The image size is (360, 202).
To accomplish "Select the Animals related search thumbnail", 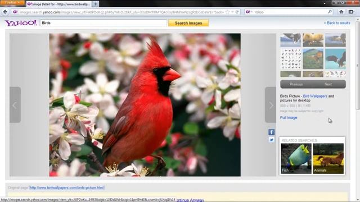I will [328, 158].
